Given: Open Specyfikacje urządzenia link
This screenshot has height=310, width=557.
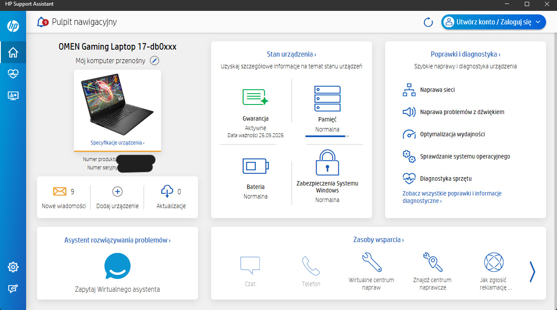Looking at the screenshot, I should (x=117, y=143).
